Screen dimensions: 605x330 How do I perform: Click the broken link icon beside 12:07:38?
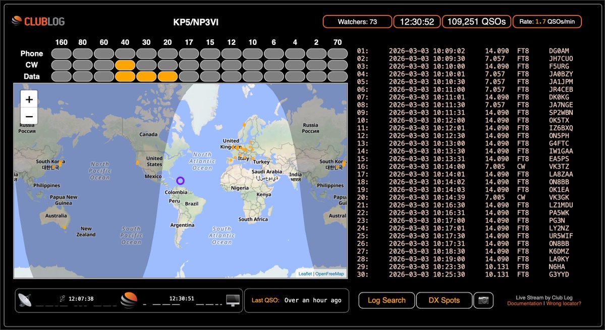pos(62,298)
